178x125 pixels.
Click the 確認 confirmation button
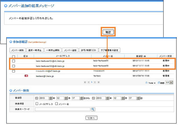pos(108,32)
